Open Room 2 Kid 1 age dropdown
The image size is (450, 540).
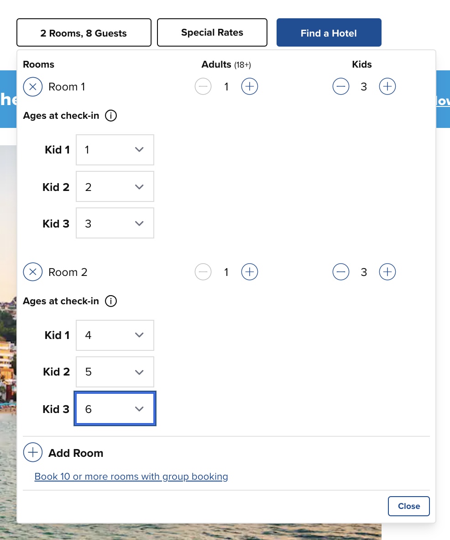pyautogui.click(x=115, y=335)
